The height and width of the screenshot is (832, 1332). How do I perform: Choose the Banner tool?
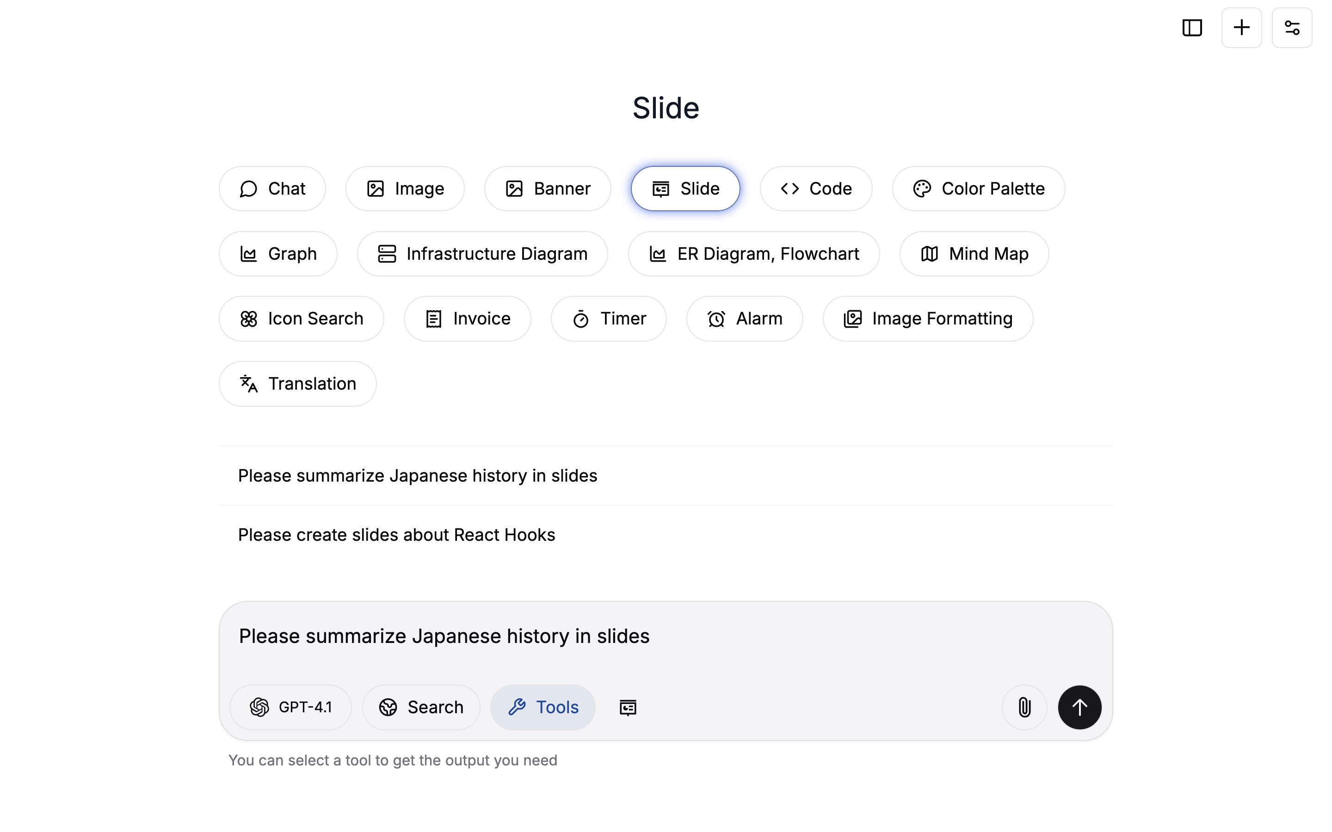click(547, 189)
